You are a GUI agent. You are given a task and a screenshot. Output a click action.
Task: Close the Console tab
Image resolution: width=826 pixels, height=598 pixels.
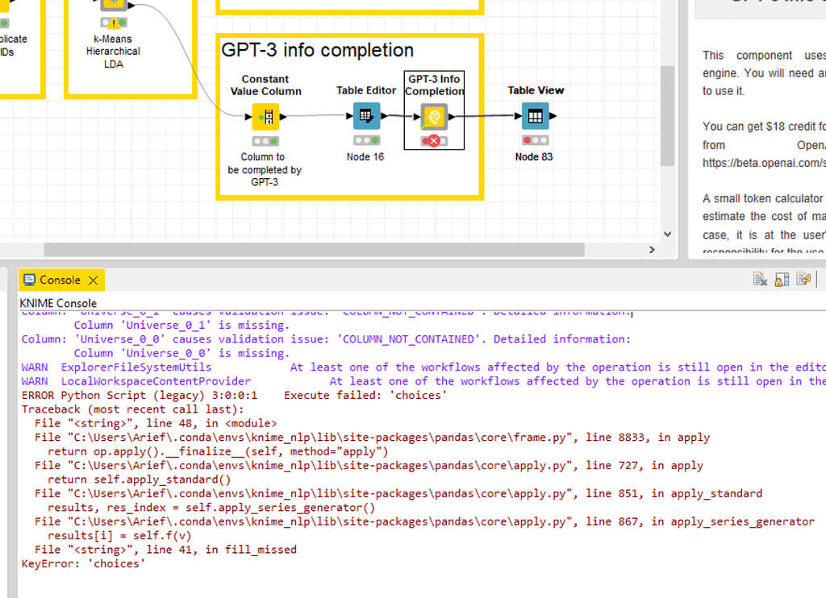point(91,280)
